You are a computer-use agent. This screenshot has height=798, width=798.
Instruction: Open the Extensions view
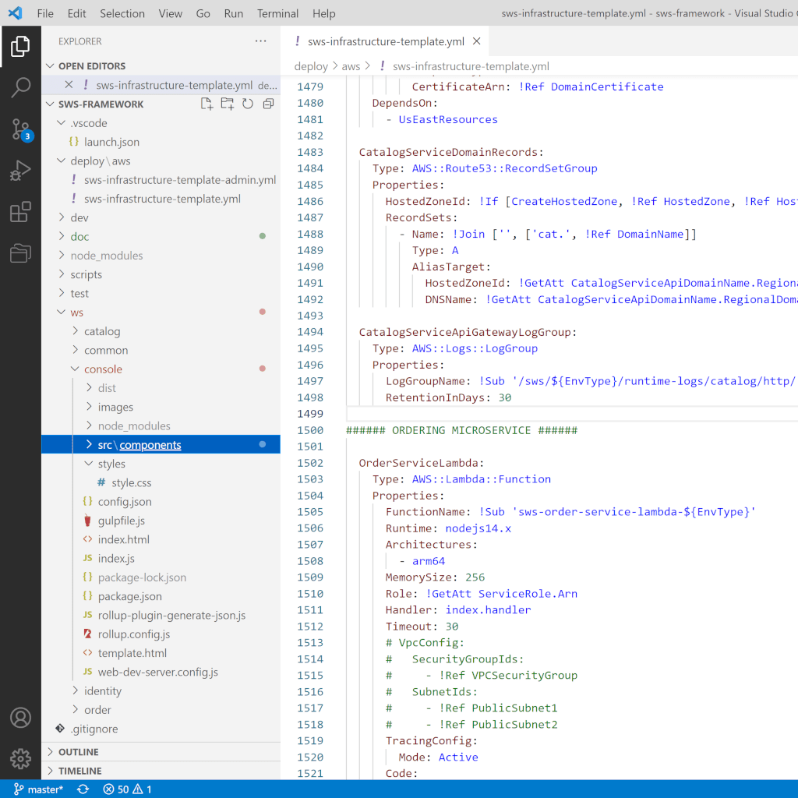(20, 212)
